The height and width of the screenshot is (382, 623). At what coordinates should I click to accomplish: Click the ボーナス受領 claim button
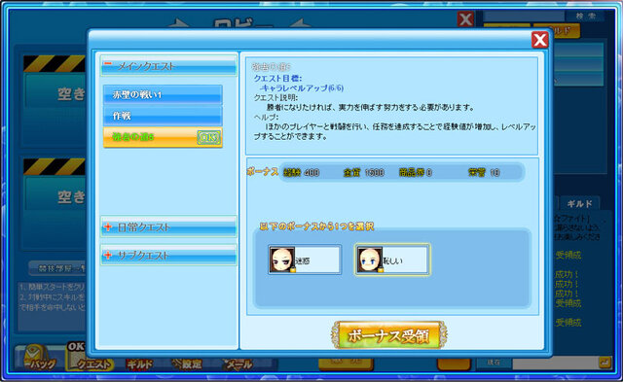[389, 335]
